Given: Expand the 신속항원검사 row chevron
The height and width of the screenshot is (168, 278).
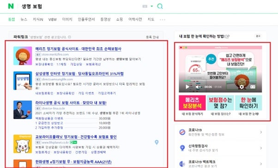Looking at the screenshot, I should [x=261, y=148].
